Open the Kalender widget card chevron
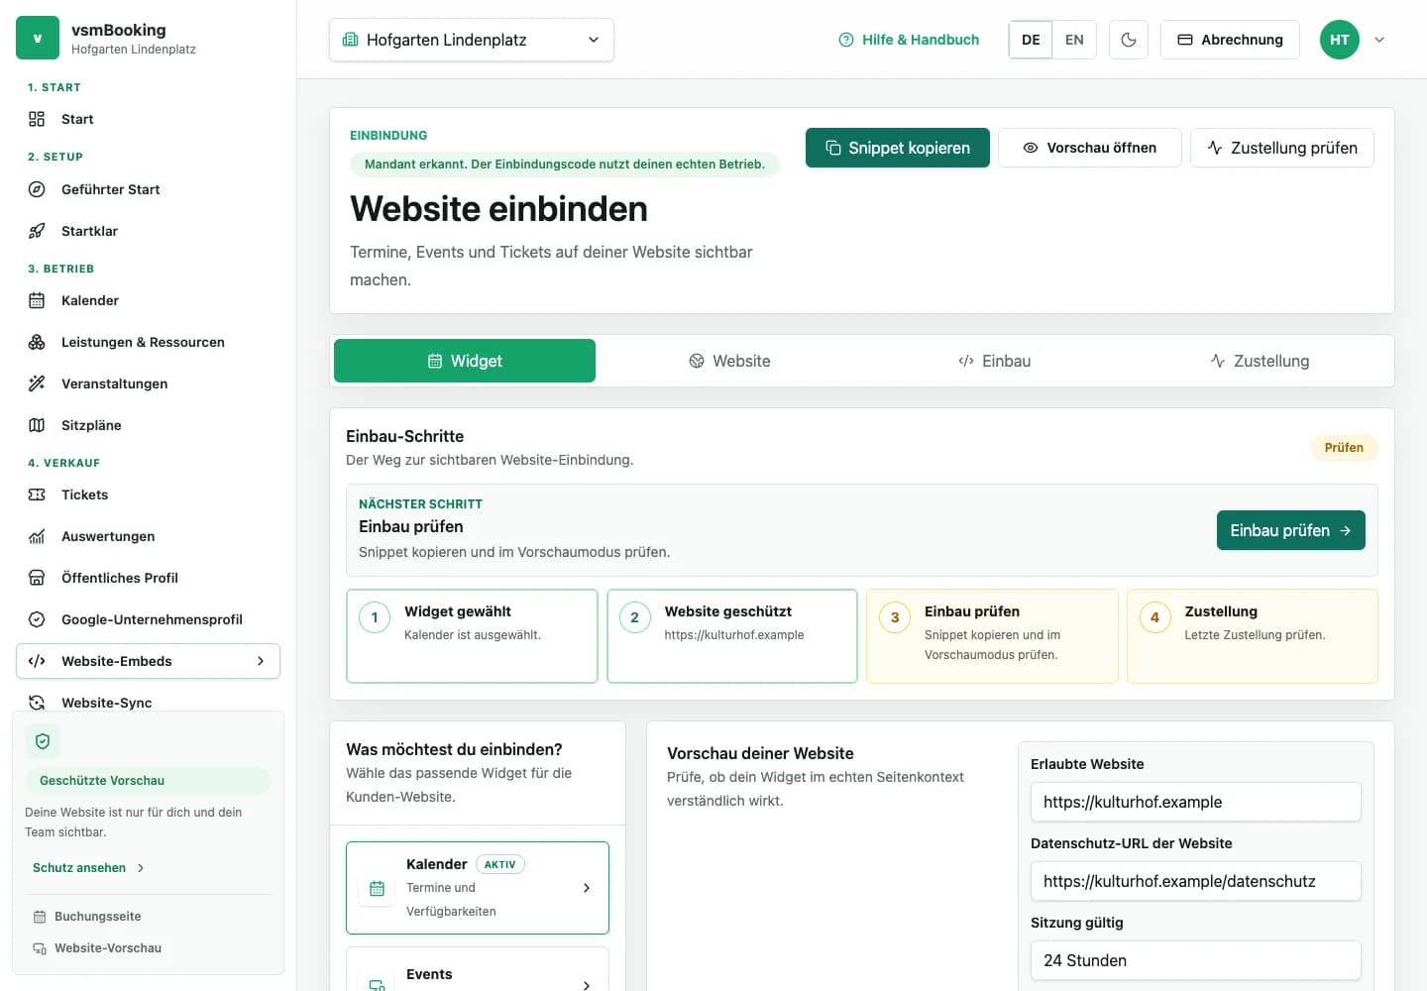This screenshot has height=991, width=1427. [x=587, y=888]
